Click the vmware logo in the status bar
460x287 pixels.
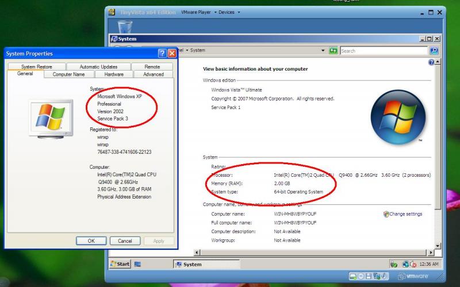[x=412, y=276]
